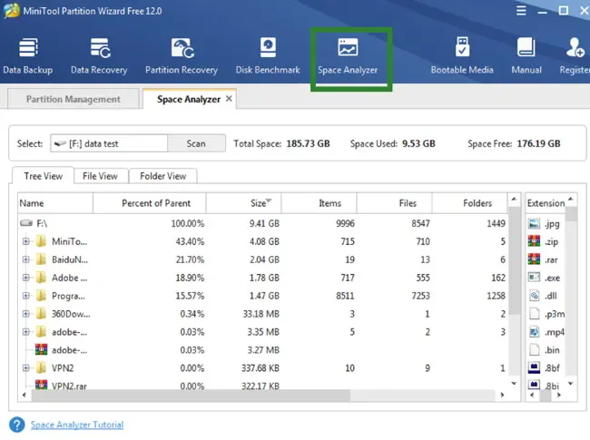Open Bootable Media builder
Image resolution: width=590 pixels, height=440 pixels.
(462, 55)
